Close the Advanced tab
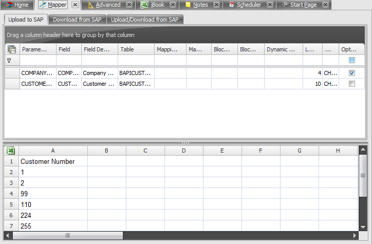Viewport: 372px width, 244px height. (x=129, y=5)
